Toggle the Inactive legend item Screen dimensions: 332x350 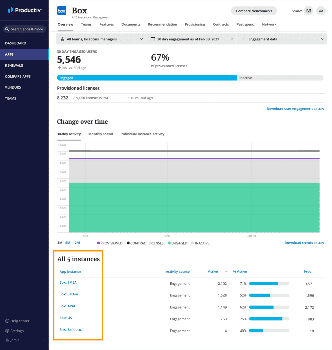(200, 243)
